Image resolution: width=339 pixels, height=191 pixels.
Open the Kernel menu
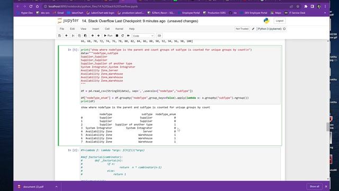click(119, 29)
